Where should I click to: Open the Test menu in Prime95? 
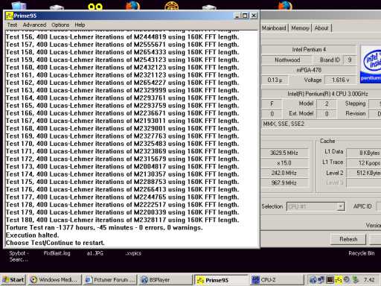click(x=12, y=25)
